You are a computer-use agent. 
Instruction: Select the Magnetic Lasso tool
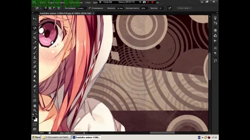tap(35, 28)
